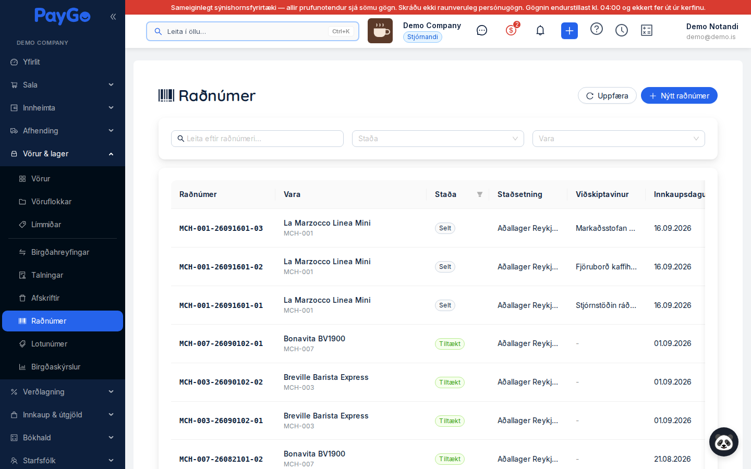Go to Yfirlit dashboard
Image resolution: width=751 pixels, height=469 pixels.
click(x=63, y=62)
